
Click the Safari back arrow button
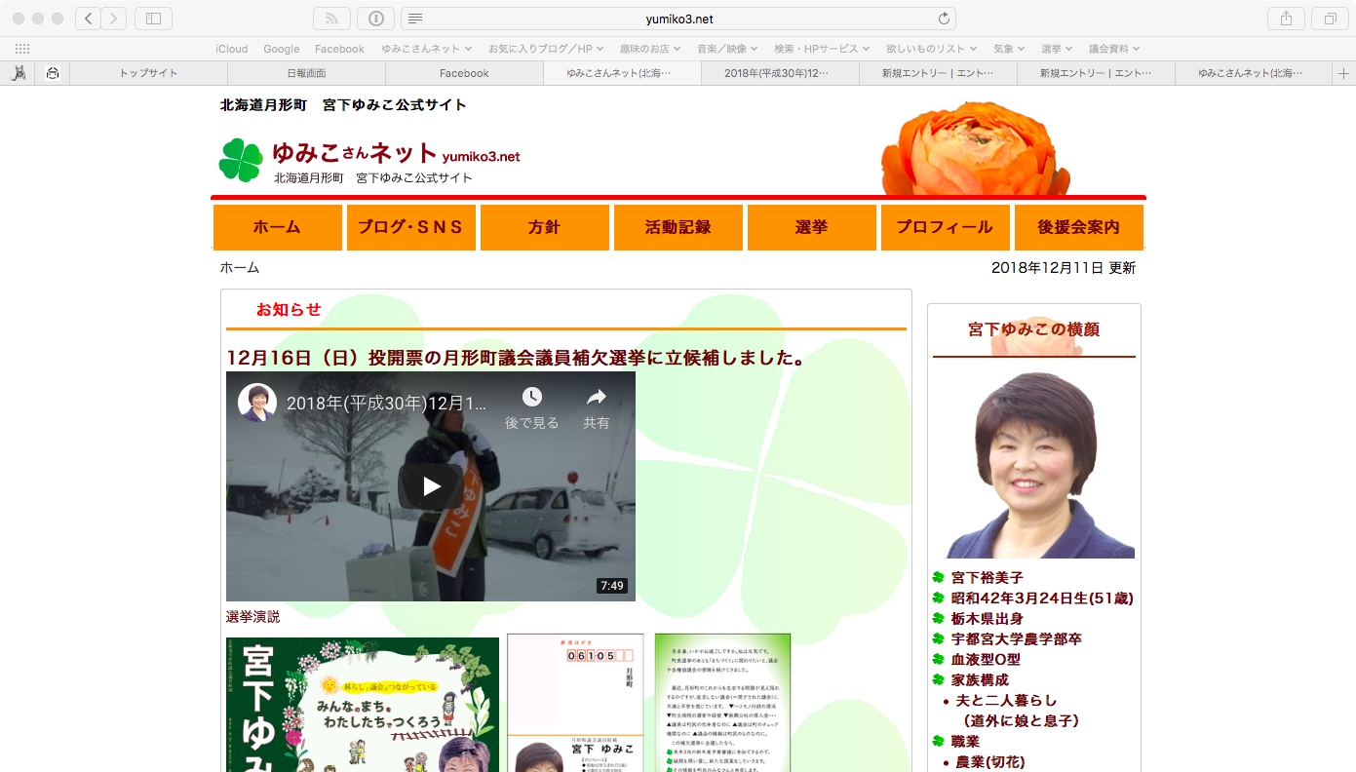coord(89,19)
